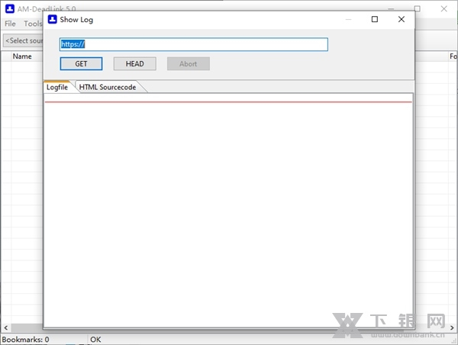458x345 pixels.
Task: Expand the Select source dropdown in AM-DeadLink
Action: pyautogui.click(x=24, y=40)
